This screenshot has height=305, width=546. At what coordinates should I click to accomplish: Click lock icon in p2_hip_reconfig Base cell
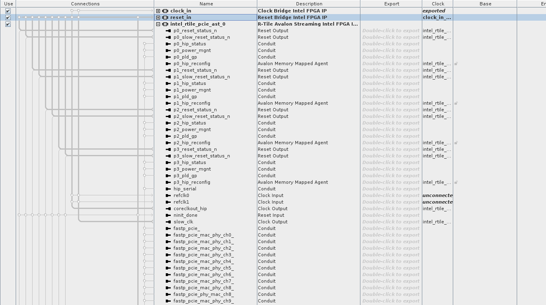456,143
